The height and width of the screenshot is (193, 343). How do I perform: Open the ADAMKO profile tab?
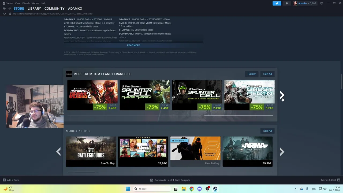75,9
